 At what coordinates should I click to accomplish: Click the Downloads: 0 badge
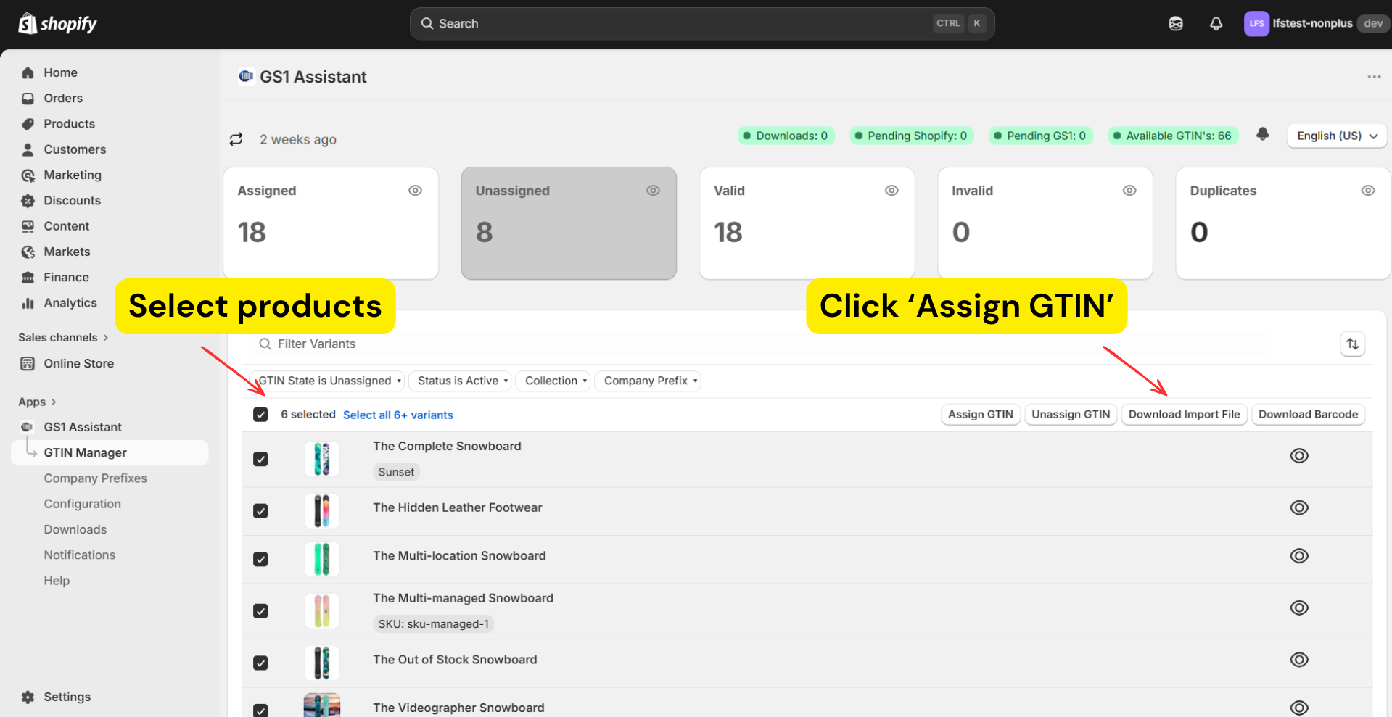(x=786, y=136)
